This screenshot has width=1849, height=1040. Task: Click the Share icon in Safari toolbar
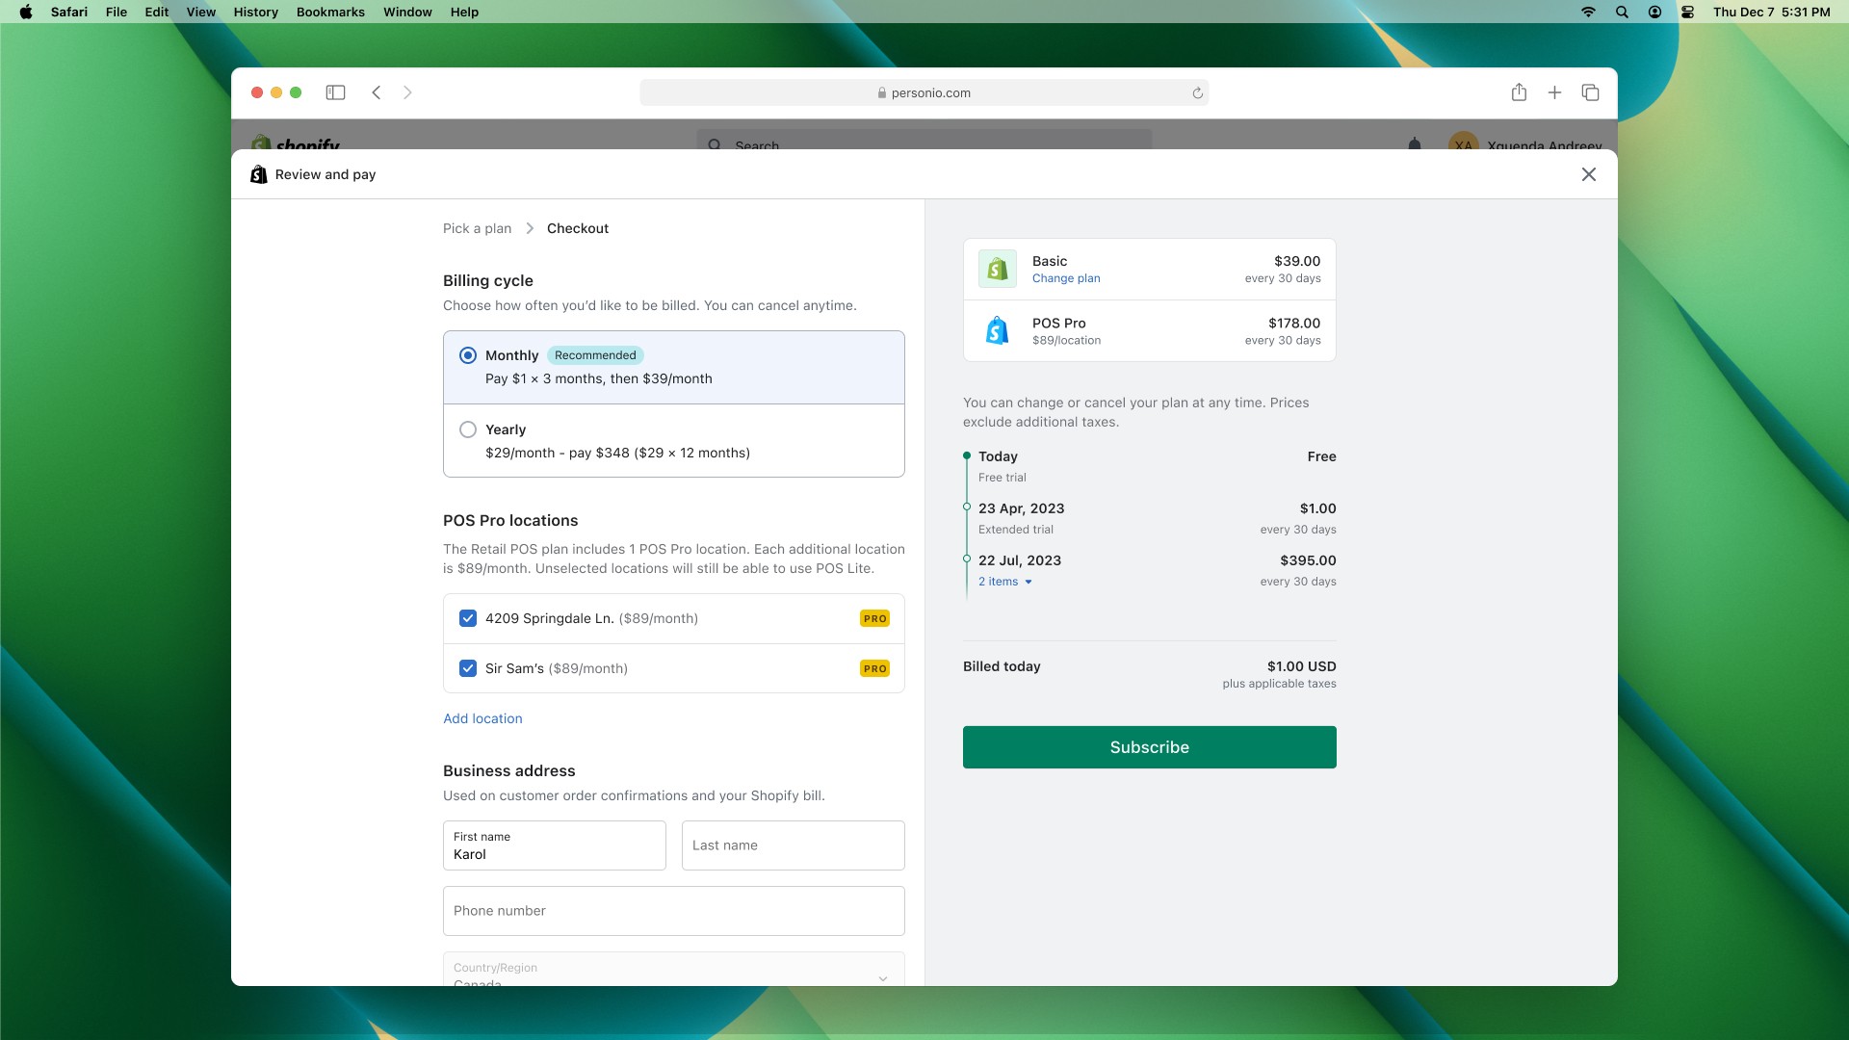click(x=1519, y=92)
